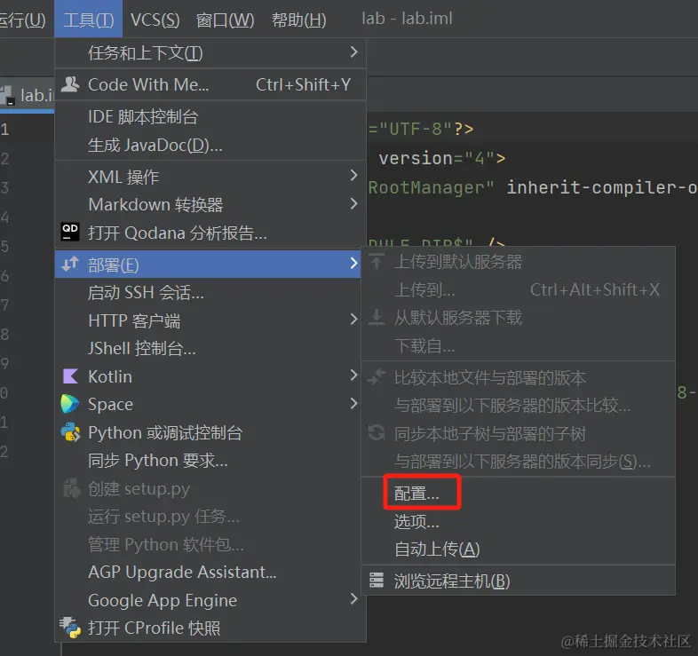The width and height of the screenshot is (698, 656).
Task: Click the browse remote host icon
Action: tap(377, 581)
